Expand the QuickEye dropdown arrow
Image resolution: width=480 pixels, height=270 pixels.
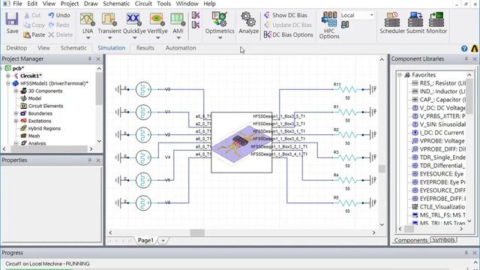[134, 38]
